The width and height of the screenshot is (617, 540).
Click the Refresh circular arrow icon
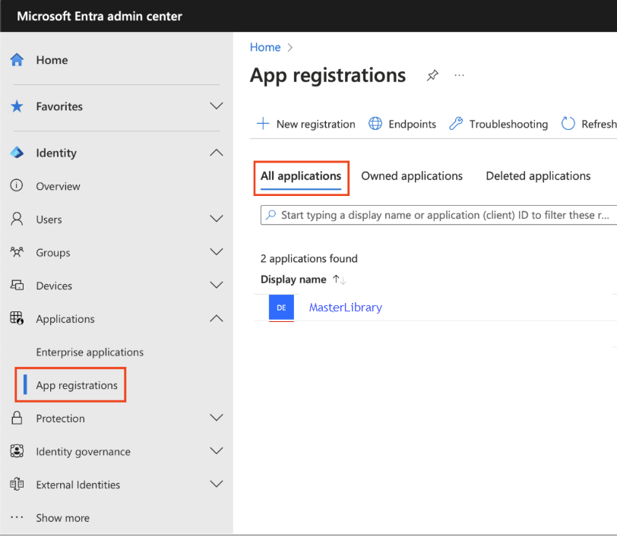tap(568, 124)
